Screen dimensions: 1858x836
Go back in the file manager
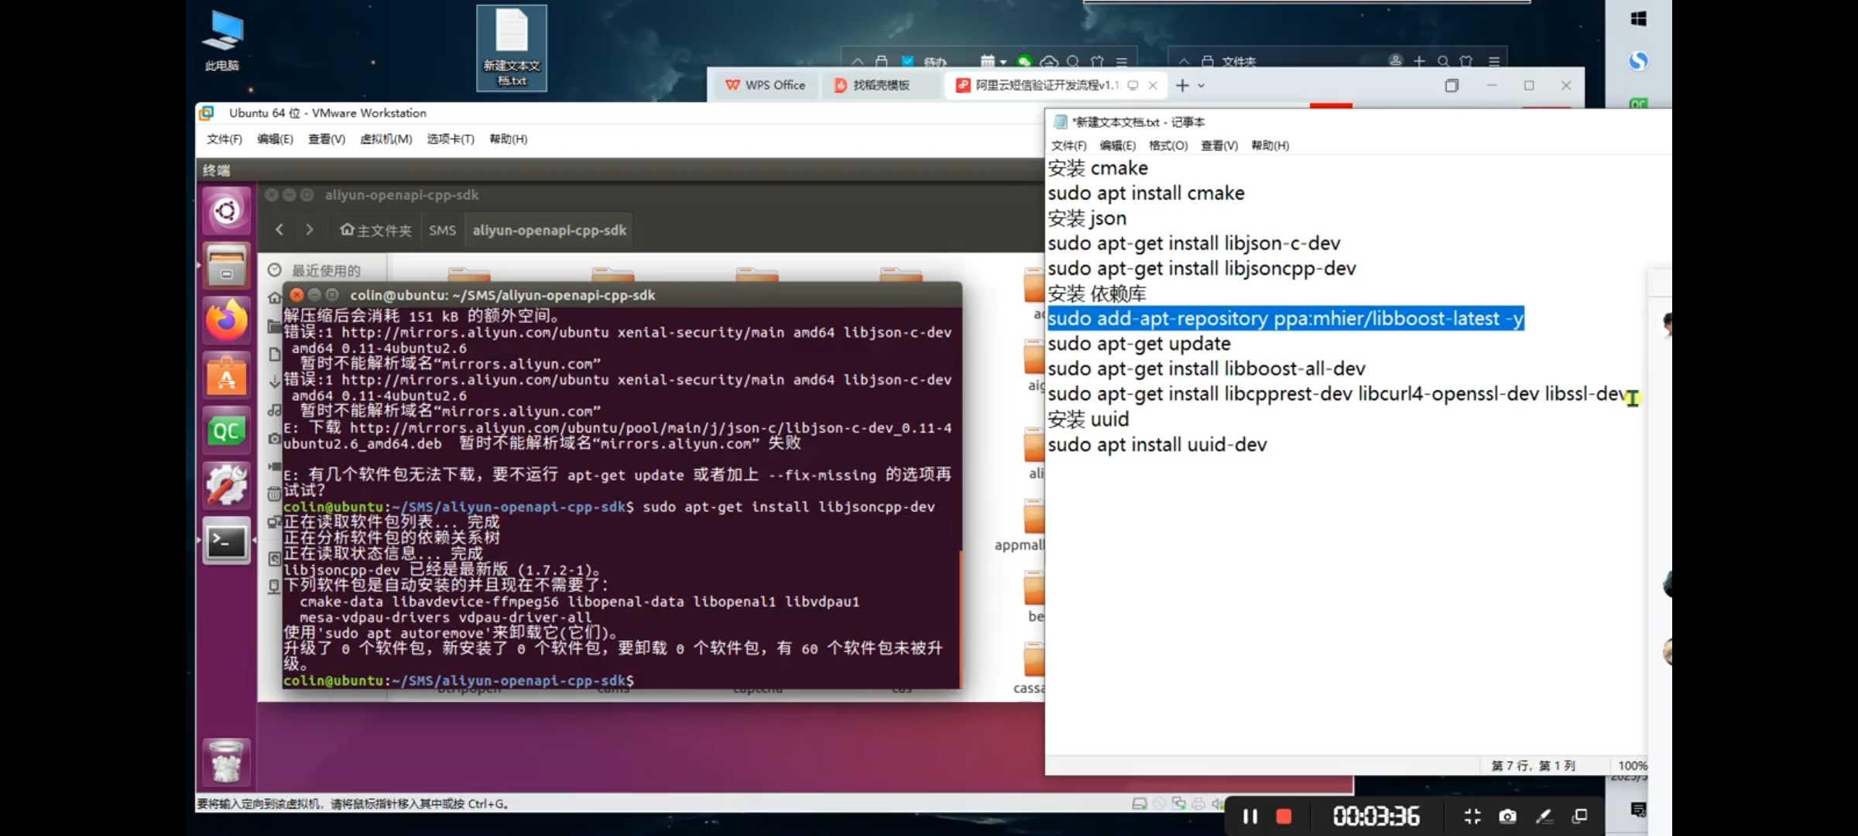point(279,230)
